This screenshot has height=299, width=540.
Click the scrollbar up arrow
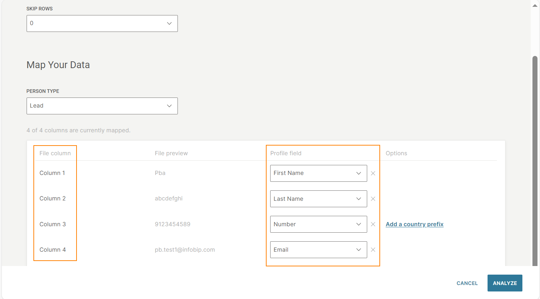(x=535, y=6)
